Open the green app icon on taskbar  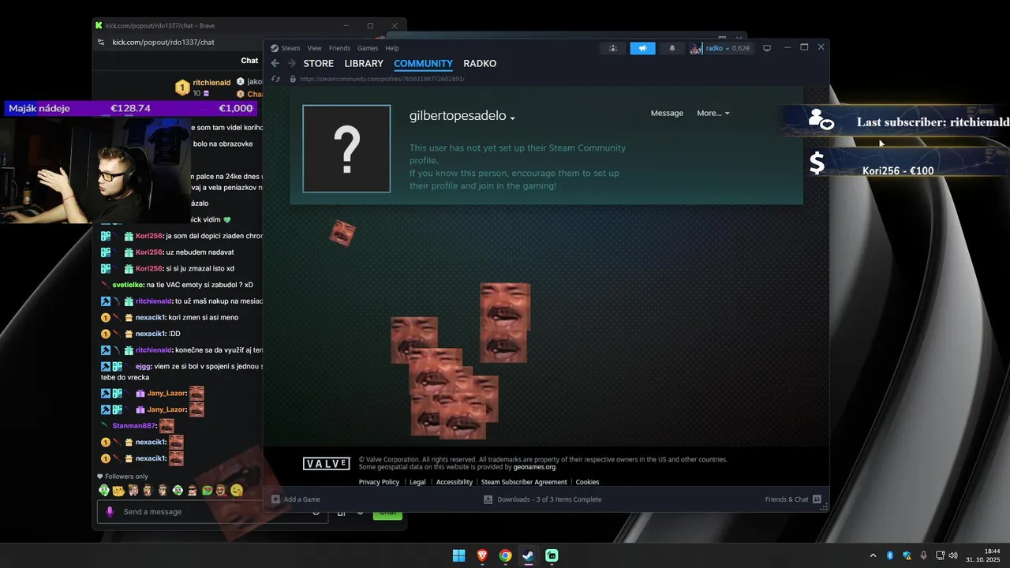point(552,555)
